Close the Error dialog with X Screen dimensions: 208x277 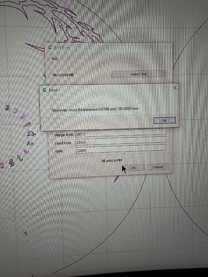click(175, 88)
